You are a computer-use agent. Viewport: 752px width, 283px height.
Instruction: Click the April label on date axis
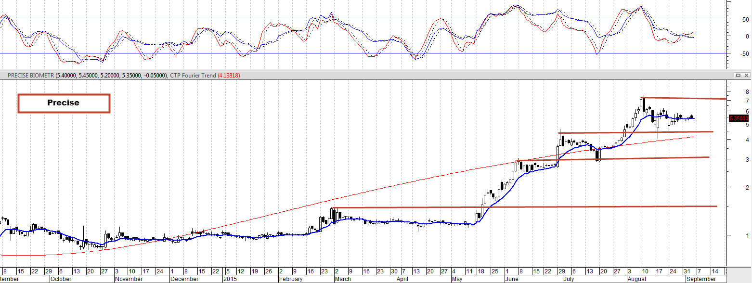click(402, 279)
